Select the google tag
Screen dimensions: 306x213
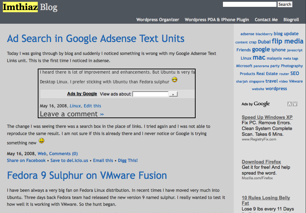pyautogui.click(x=261, y=50)
